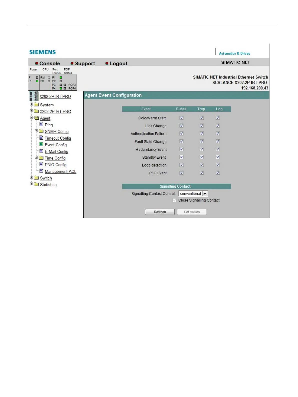
Task: Open the root X202-2P IRT PRO link
Action: 55,96
